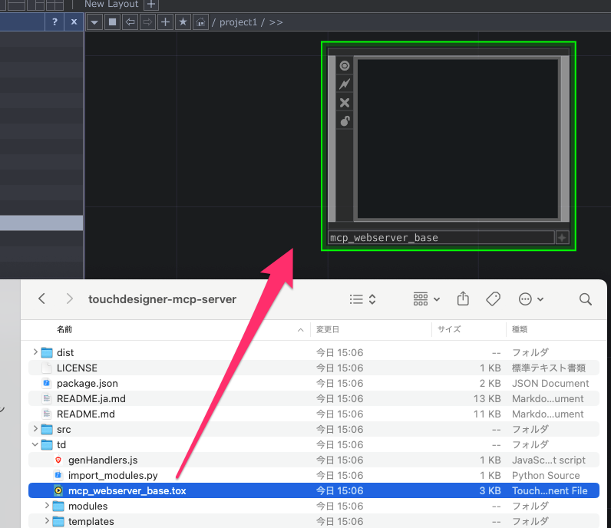Toggle the cloning flag on mcp_webserver_base node
This screenshot has width=611, height=528.
tap(345, 84)
